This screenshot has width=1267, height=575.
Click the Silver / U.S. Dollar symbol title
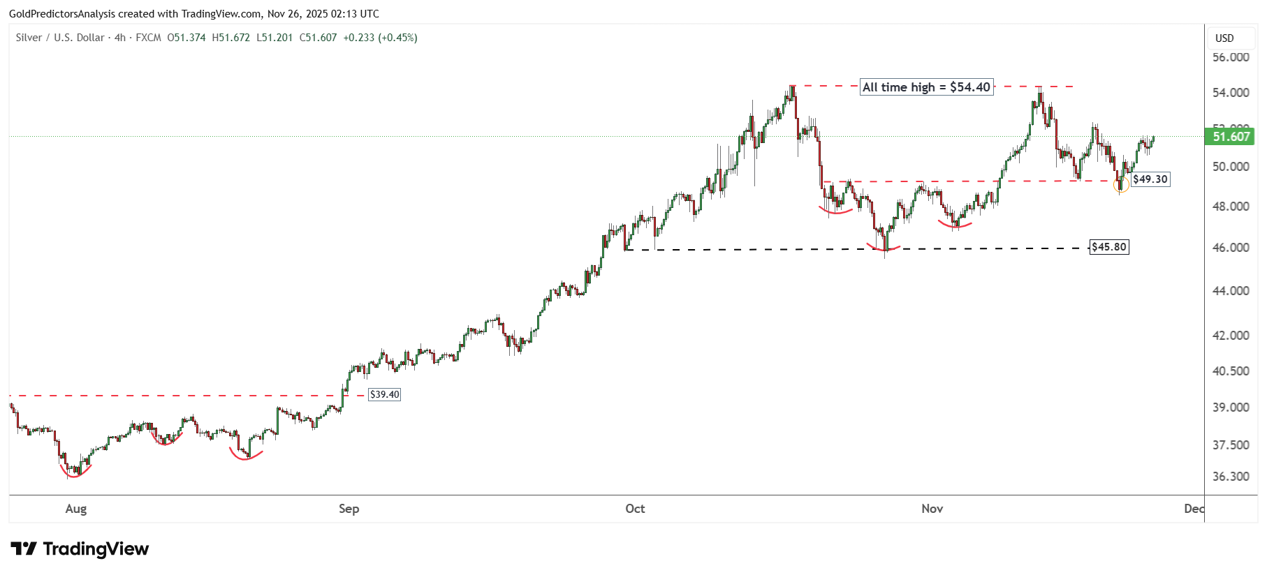point(60,38)
